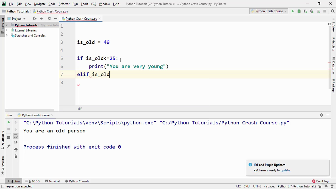Screen dimensions: 336x189
Task: Locate current file with the target icon
Action: (35, 19)
